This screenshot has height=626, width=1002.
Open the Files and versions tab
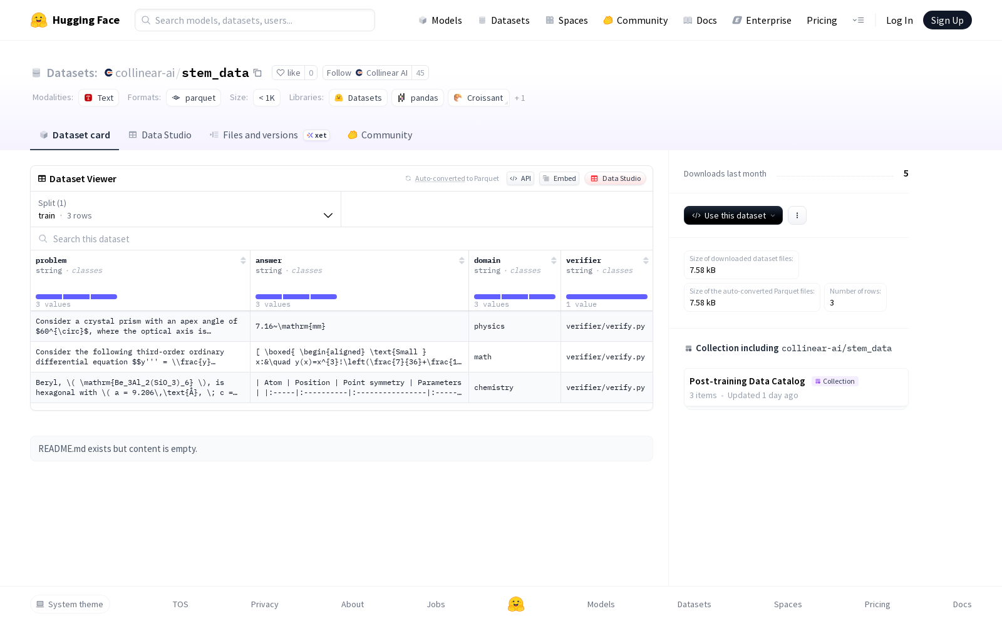pos(269,135)
